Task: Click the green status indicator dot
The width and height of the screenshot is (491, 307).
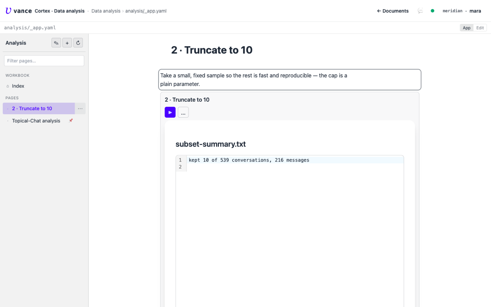Action: 432,11
